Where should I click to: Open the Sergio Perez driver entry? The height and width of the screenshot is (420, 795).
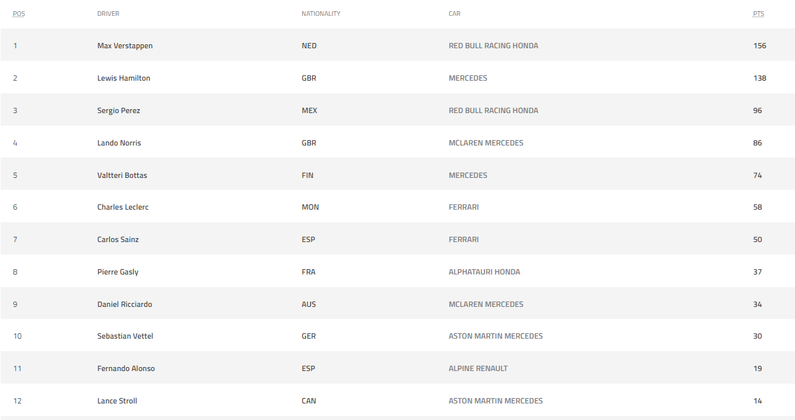coord(119,110)
